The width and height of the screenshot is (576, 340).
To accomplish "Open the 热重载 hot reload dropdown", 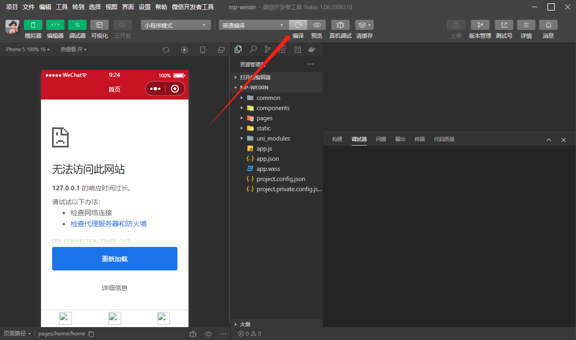I will (x=74, y=49).
